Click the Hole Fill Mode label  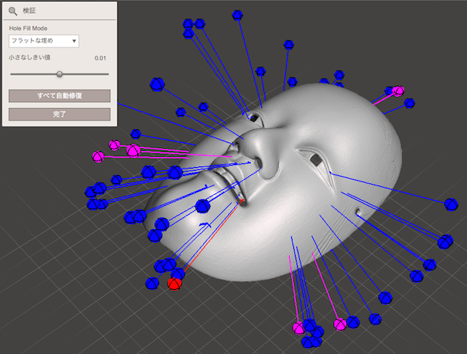[28, 28]
